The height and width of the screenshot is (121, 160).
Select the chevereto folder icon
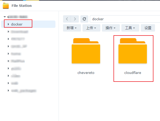[x=86, y=51]
